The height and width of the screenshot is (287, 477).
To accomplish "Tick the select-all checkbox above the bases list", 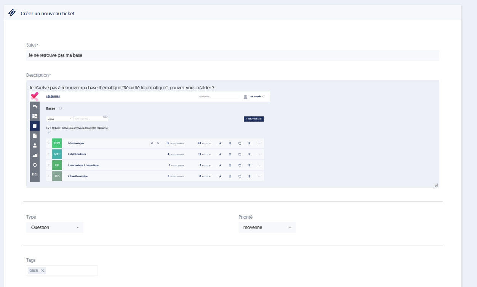I will point(49,133).
